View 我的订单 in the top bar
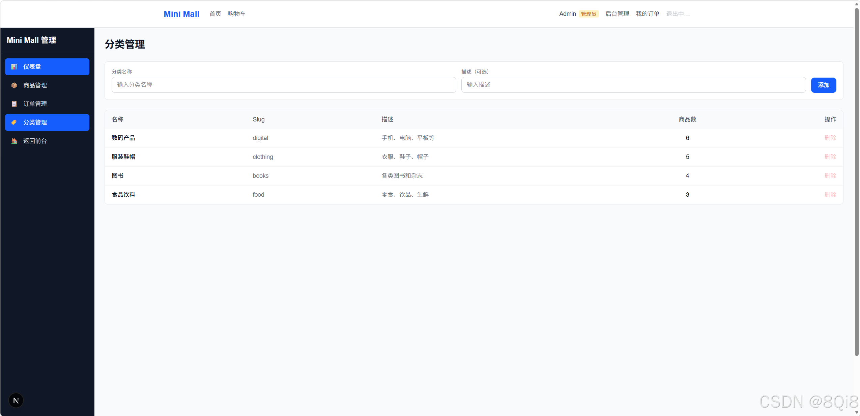The image size is (860, 416). pyautogui.click(x=648, y=14)
